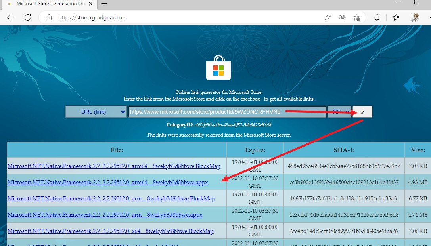The height and width of the screenshot is (246, 431).
Task: Add page to favorites star icon
Action: [356, 17]
